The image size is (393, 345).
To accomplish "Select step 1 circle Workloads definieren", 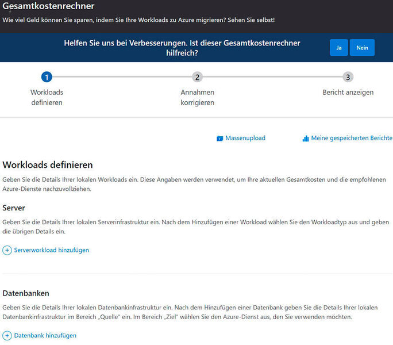I will click(x=47, y=77).
